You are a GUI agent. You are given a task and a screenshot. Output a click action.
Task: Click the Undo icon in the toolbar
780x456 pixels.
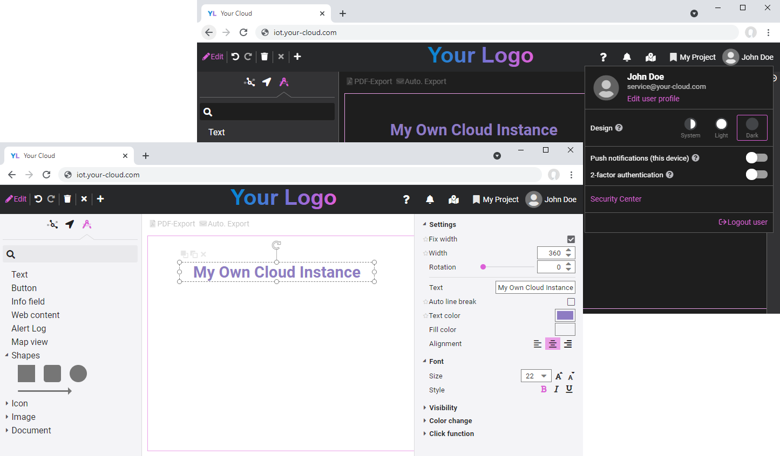[38, 199]
